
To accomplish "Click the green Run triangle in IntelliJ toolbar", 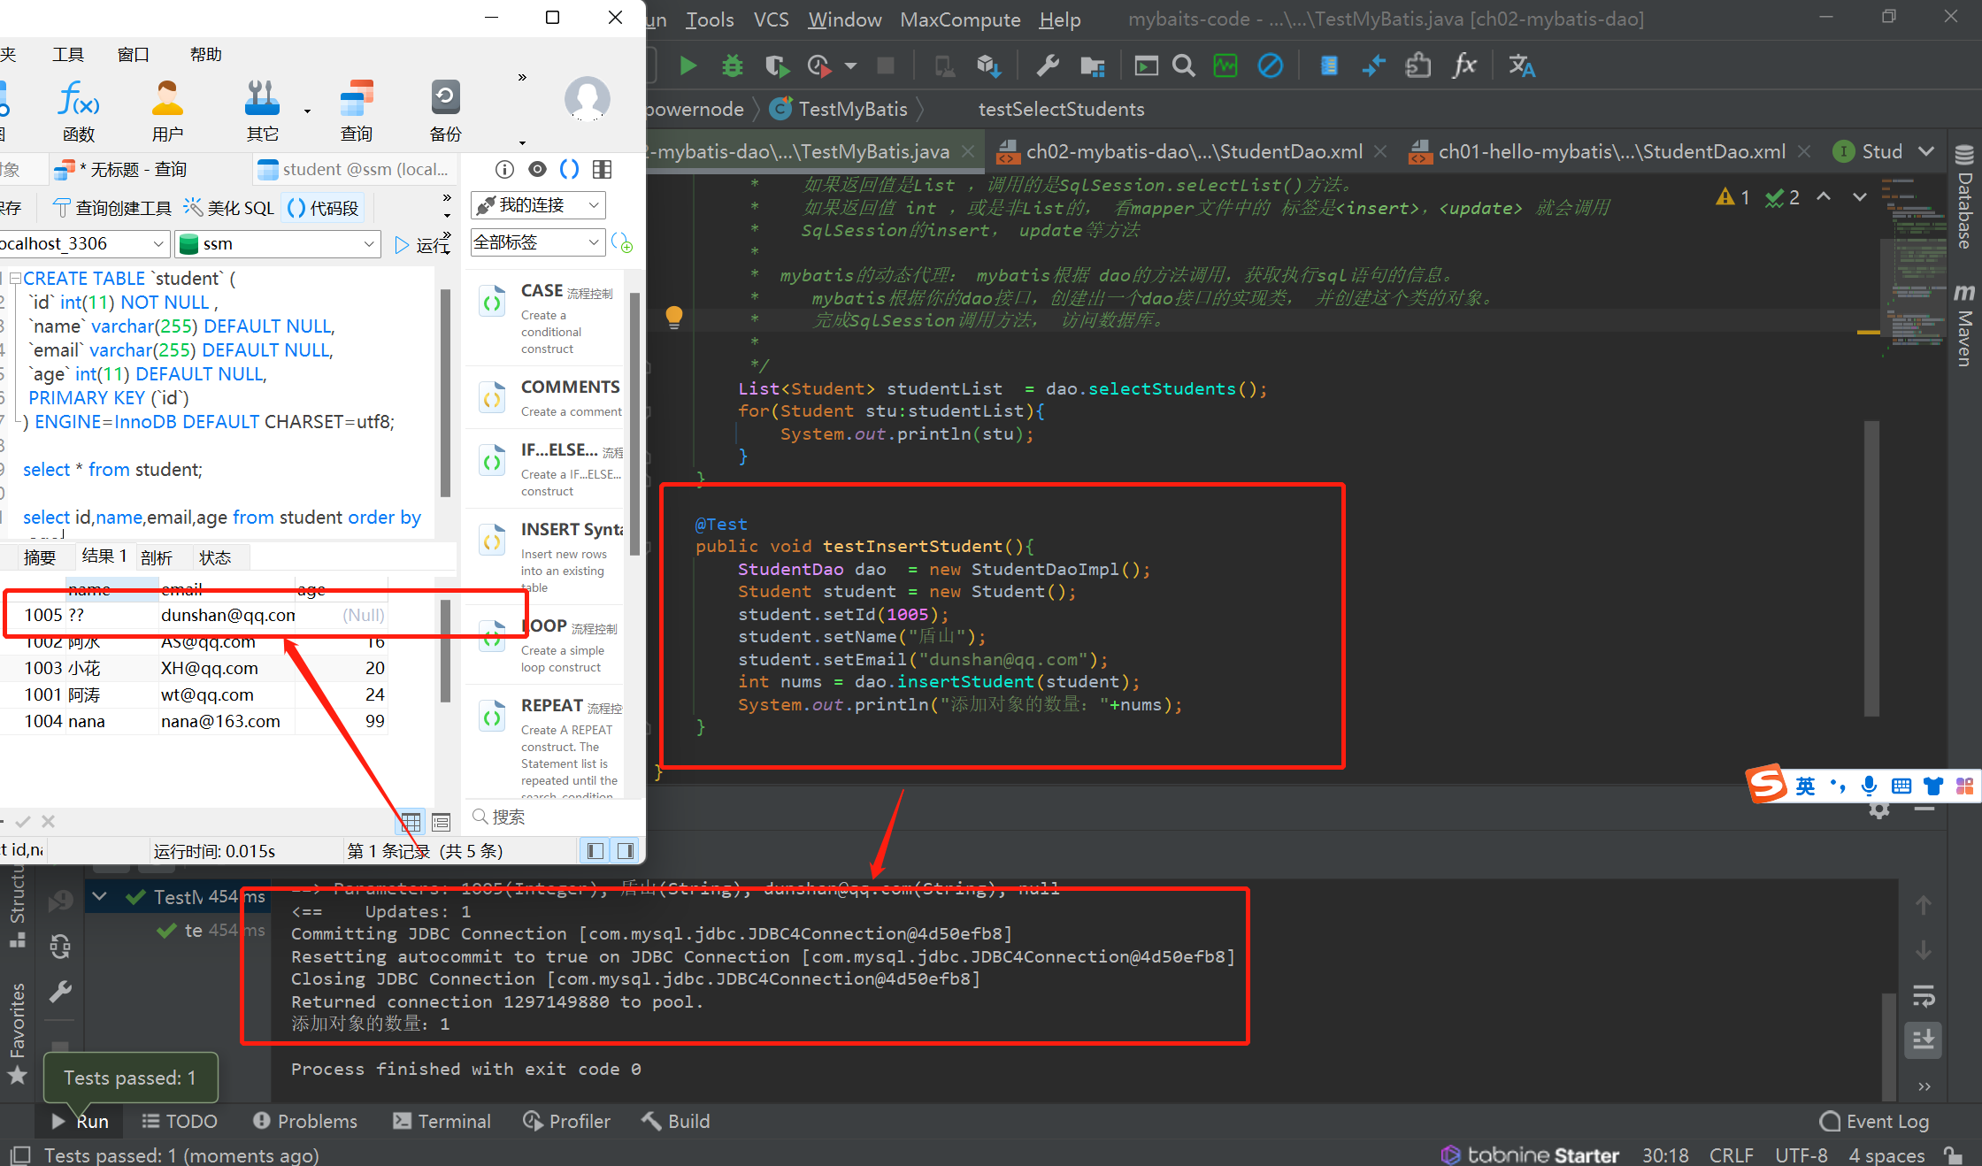I will (x=688, y=65).
